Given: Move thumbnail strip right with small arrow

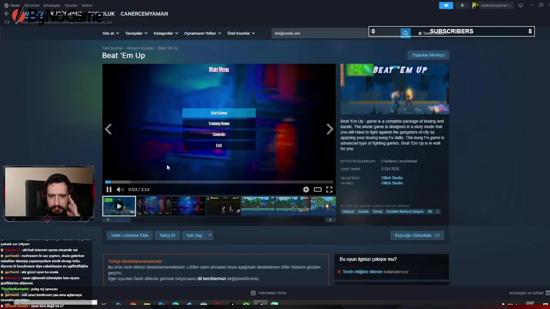Looking at the screenshot, I should tap(330, 220).
